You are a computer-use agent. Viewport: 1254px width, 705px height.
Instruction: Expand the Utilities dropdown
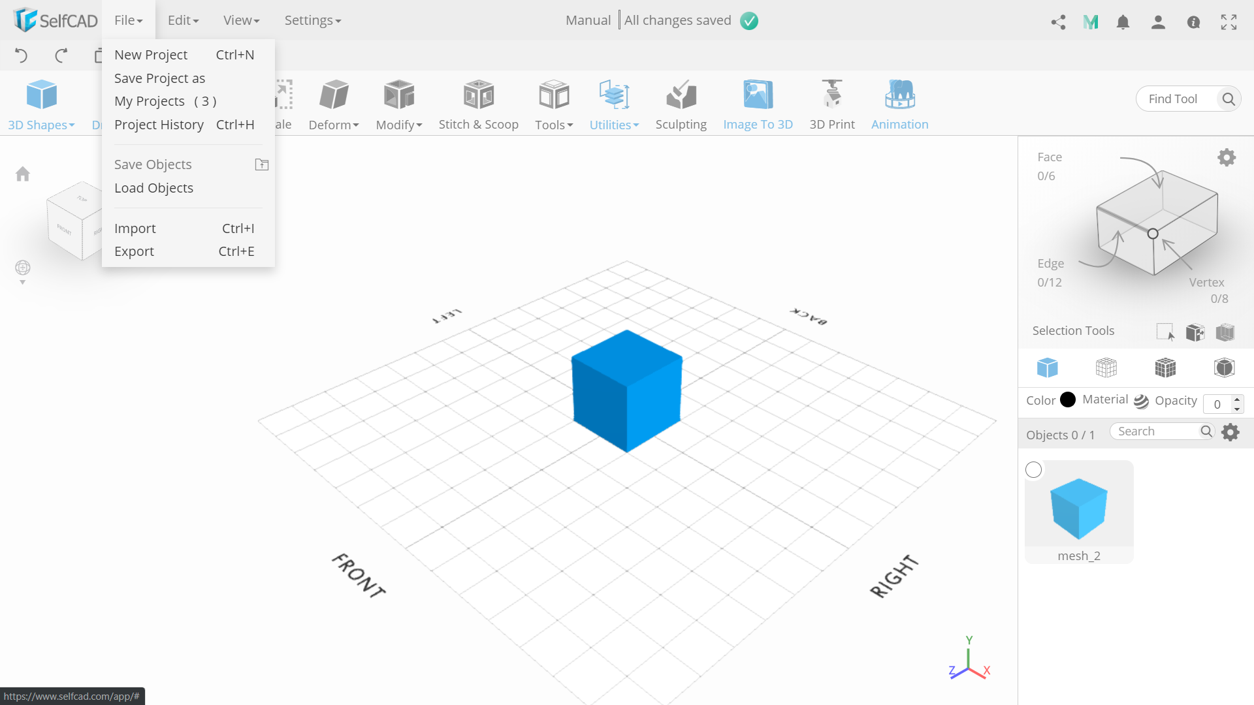pyautogui.click(x=614, y=124)
